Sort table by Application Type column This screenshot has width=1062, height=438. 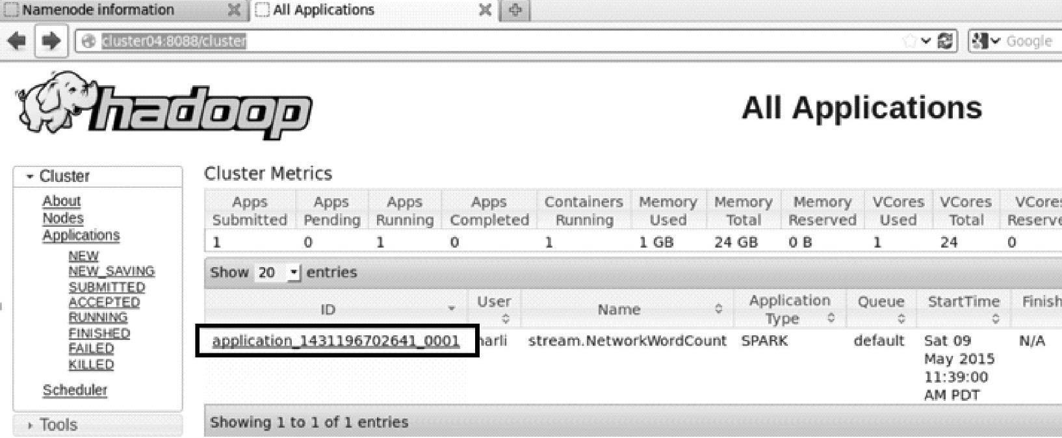(x=790, y=309)
